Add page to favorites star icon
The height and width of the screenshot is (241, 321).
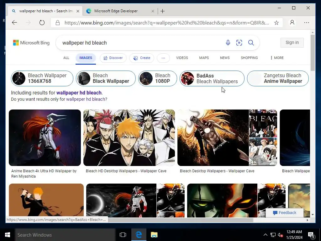point(276,23)
